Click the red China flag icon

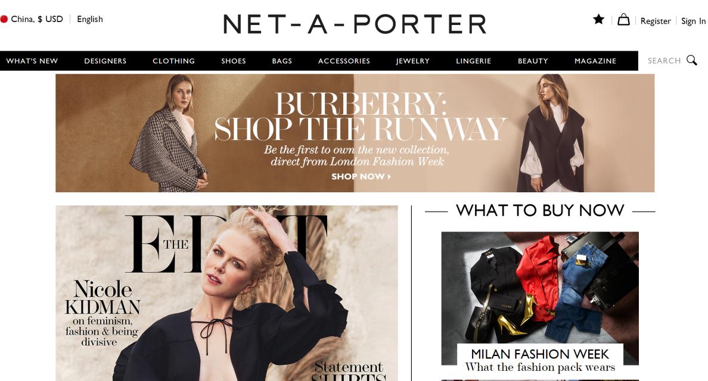click(x=4, y=19)
